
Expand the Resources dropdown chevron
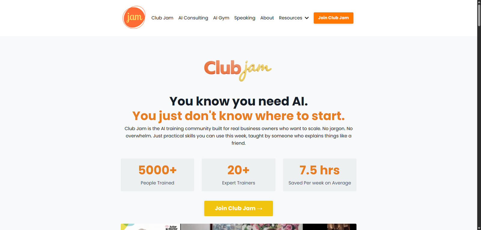[x=307, y=18]
